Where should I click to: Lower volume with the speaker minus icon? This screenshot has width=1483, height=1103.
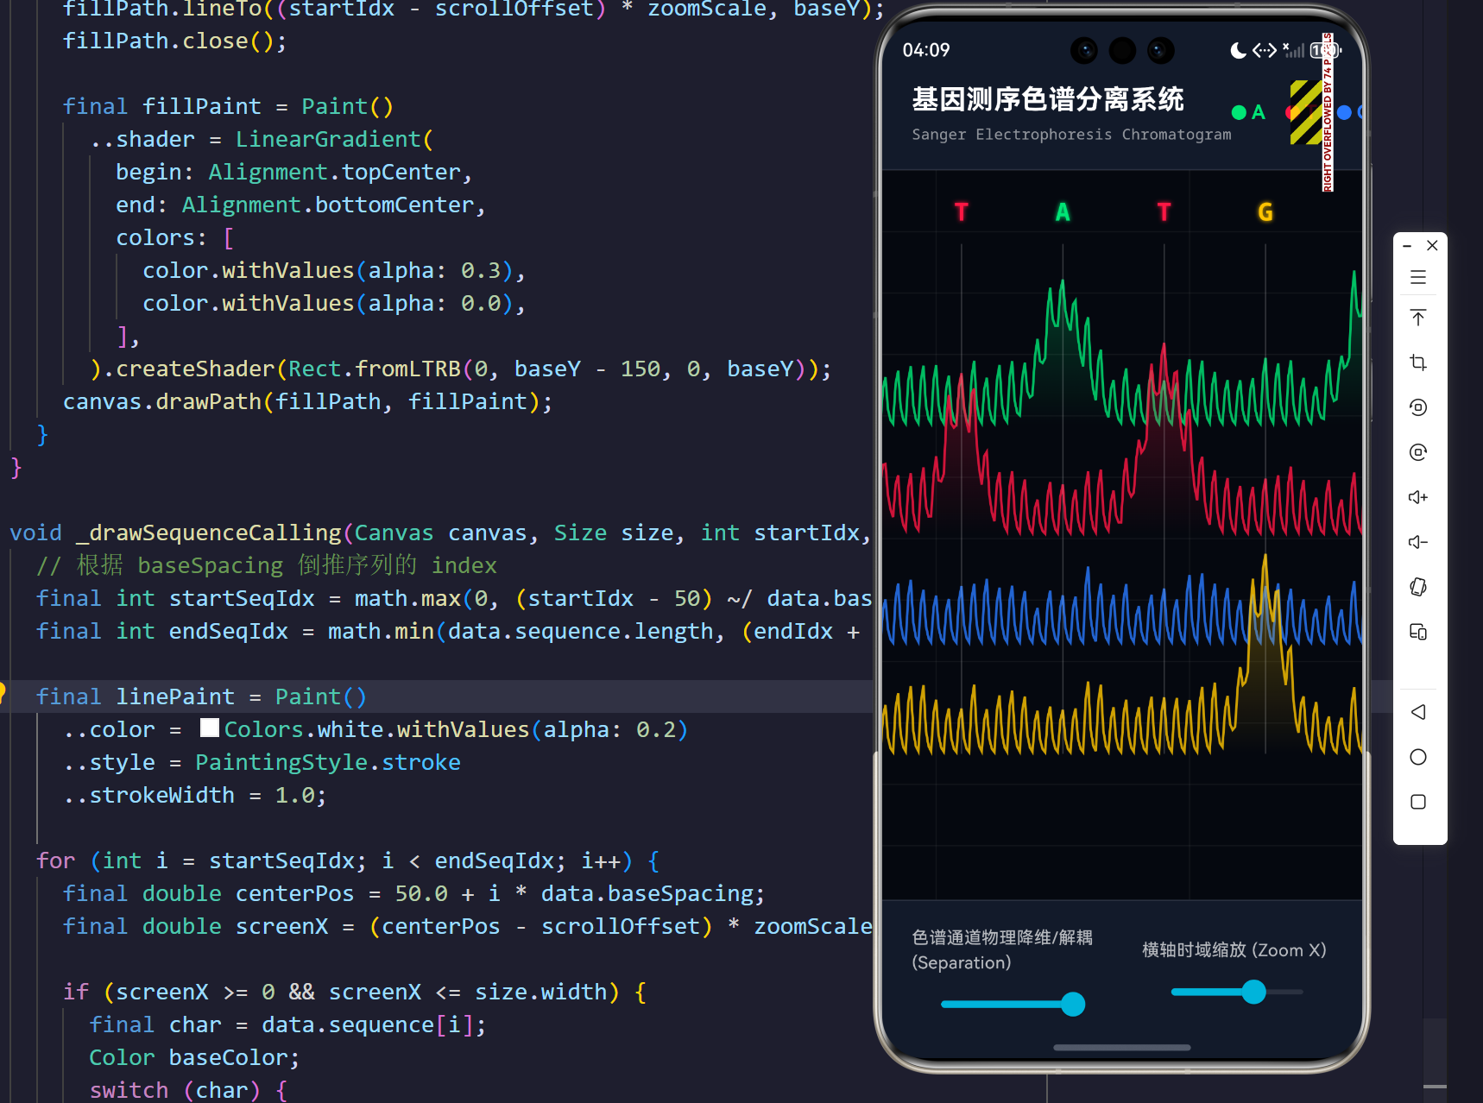[x=1418, y=542]
